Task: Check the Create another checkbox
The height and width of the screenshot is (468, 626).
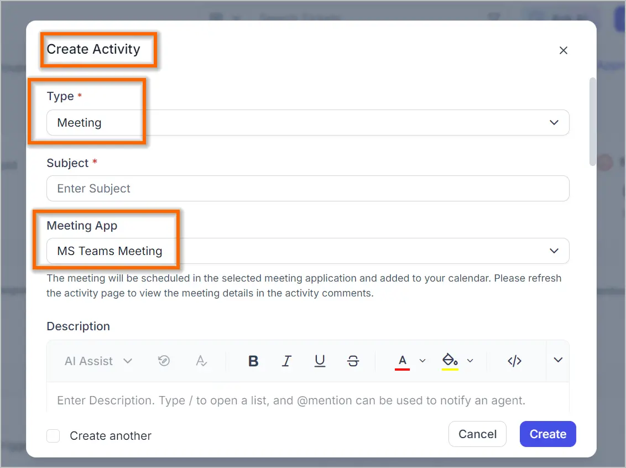Action: (53, 436)
